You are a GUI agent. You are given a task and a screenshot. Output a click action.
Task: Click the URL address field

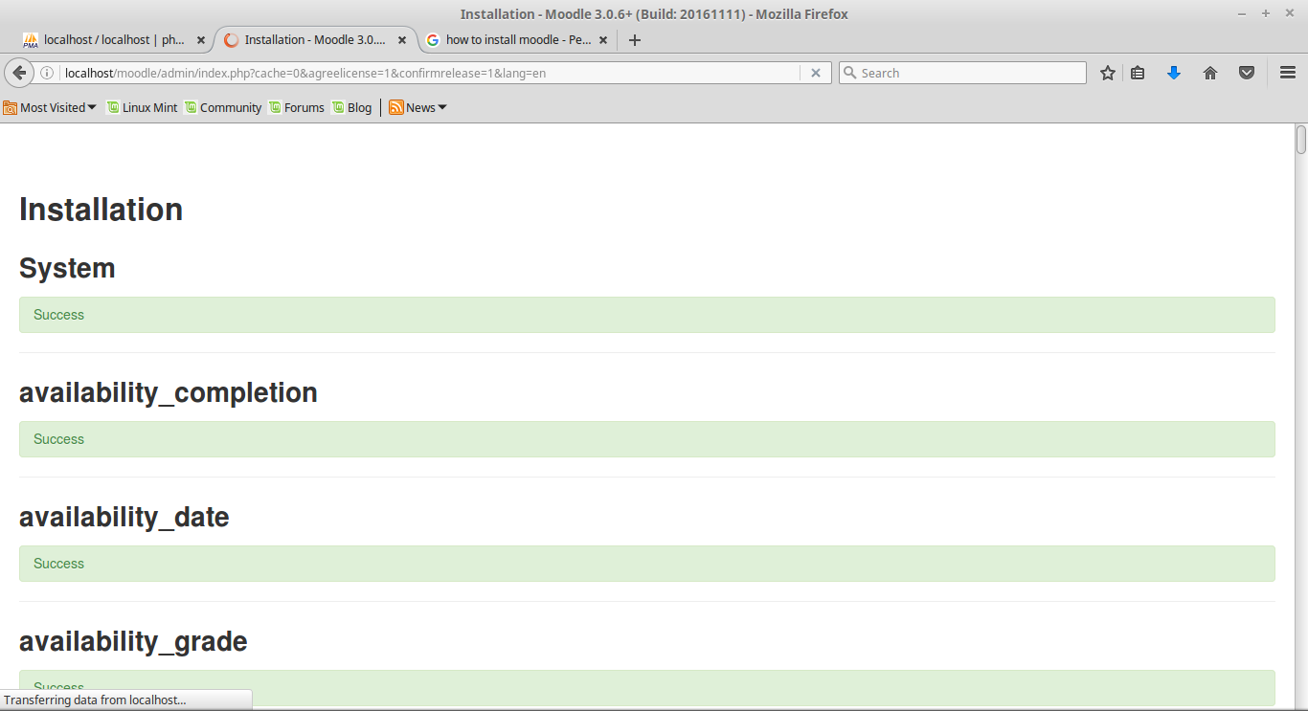click(431, 73)
